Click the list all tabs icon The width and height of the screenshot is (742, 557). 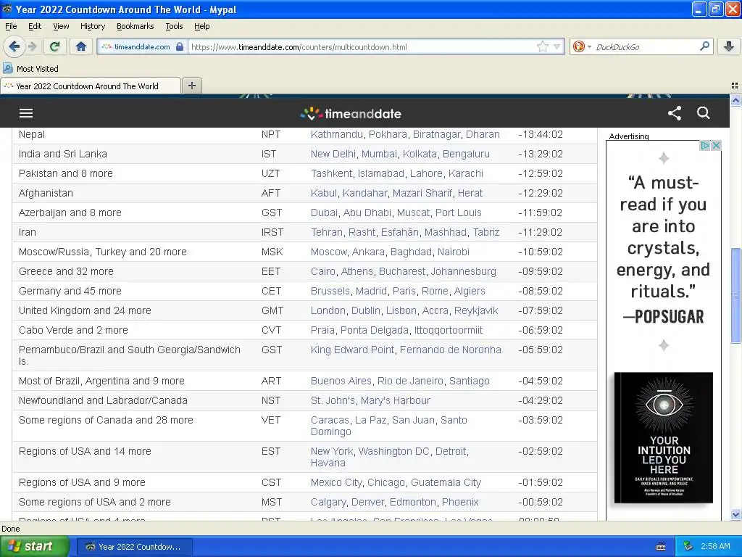[x=735, y=86]
